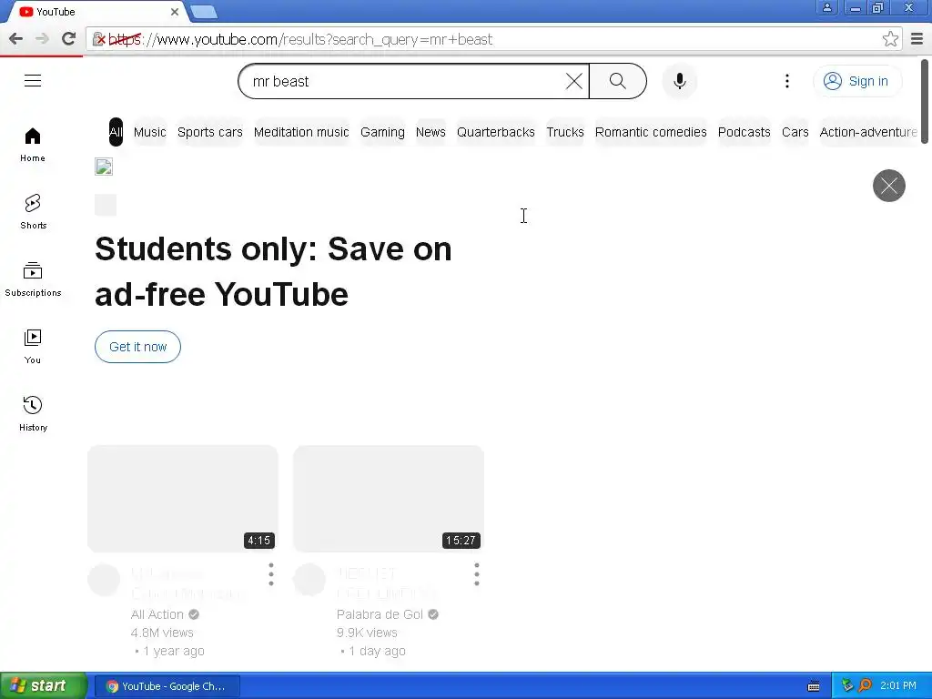Click Palabra de Gol channel avatar

(309, 580)
